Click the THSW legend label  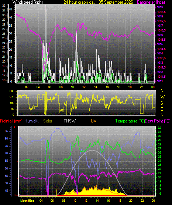click(x=70, y=121)
